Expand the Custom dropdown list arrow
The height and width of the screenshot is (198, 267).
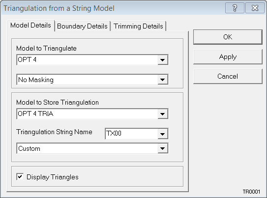point(163,148)
